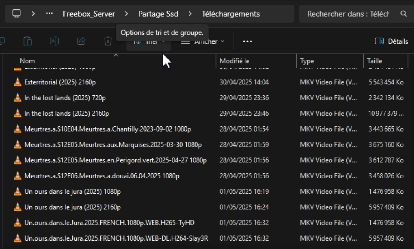414x249 pixels.
Task: Click the Rename icon in toolbar
Action: pyautogui.click(x=54, y=41)
